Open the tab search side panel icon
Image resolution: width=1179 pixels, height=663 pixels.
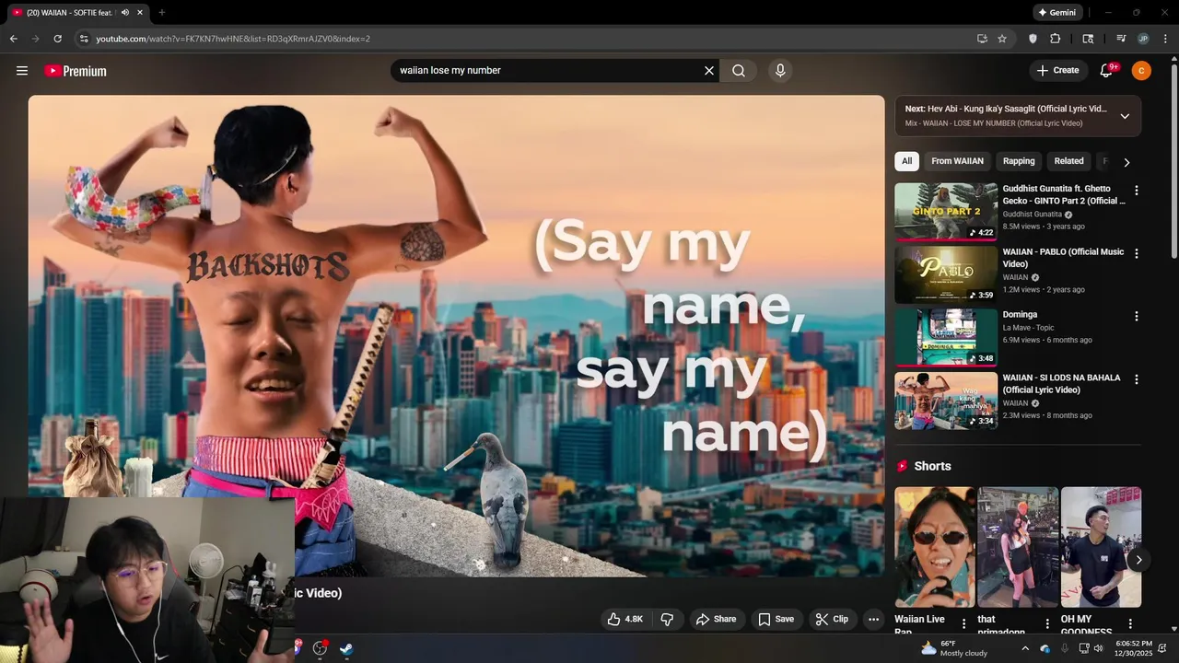pos(1088,39)
